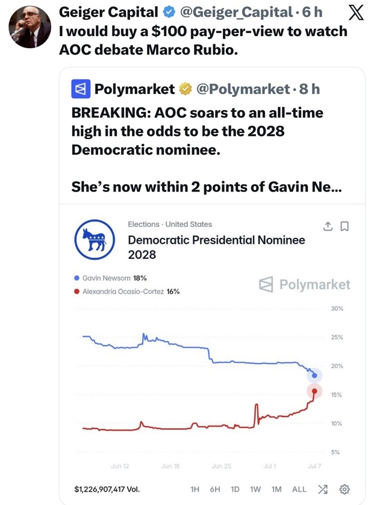
Task: Select the 6H time range
Action: (215, 489)
